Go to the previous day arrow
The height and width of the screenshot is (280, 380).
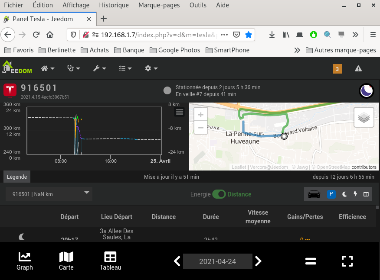pyautogui.click(x=177, y=261)
